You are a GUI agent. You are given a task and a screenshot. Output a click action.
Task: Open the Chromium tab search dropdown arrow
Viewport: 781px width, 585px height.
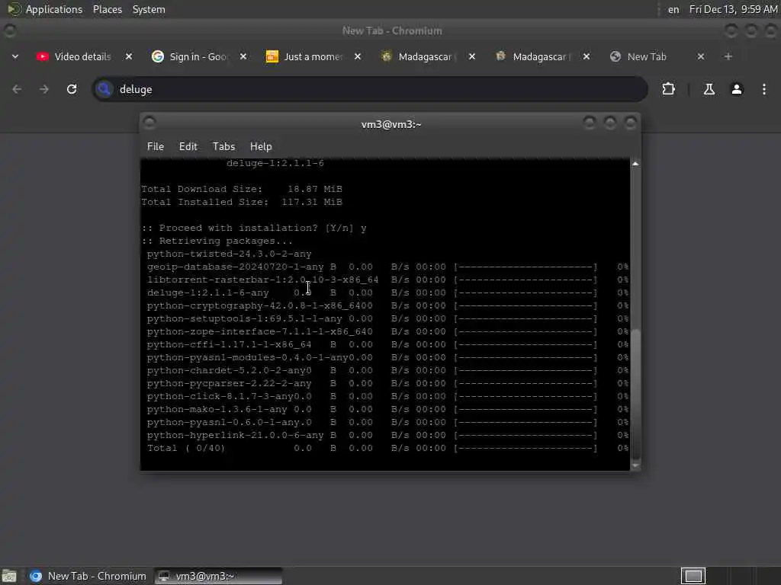[x=15, y=56]
